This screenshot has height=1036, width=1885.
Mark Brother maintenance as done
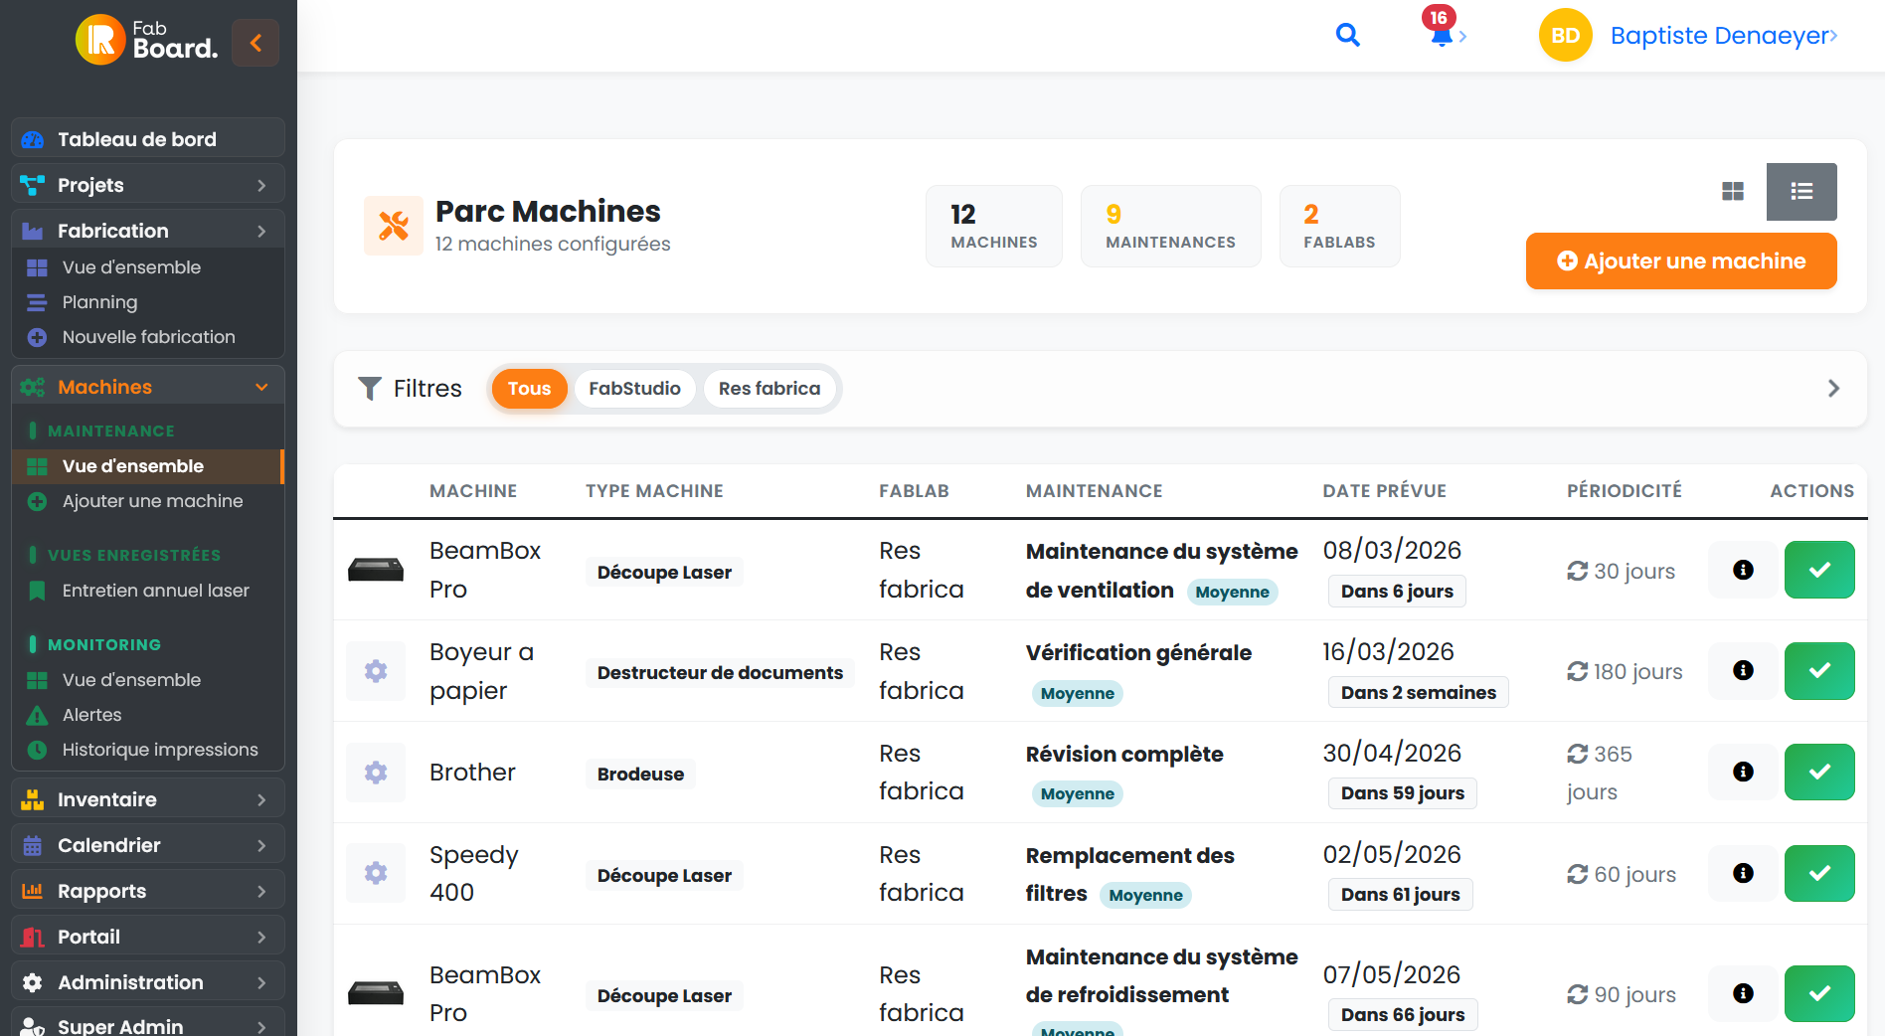pyautogui.click(x=1818, y=773)
